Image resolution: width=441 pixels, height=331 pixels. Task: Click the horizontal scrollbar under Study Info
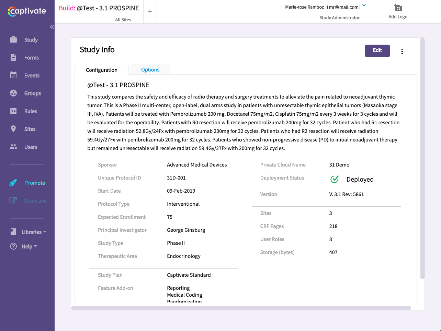[241, 308]
